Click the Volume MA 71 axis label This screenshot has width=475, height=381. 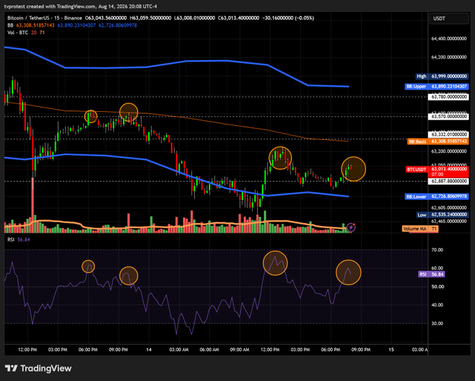[421, 229]
